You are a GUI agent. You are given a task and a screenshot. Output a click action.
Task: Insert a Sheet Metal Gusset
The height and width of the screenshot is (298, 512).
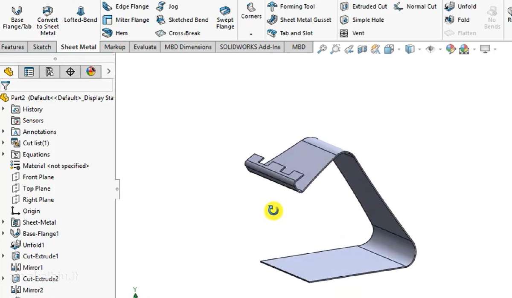coord(300,20)
